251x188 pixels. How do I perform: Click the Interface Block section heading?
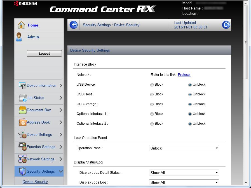coord(85,64)
